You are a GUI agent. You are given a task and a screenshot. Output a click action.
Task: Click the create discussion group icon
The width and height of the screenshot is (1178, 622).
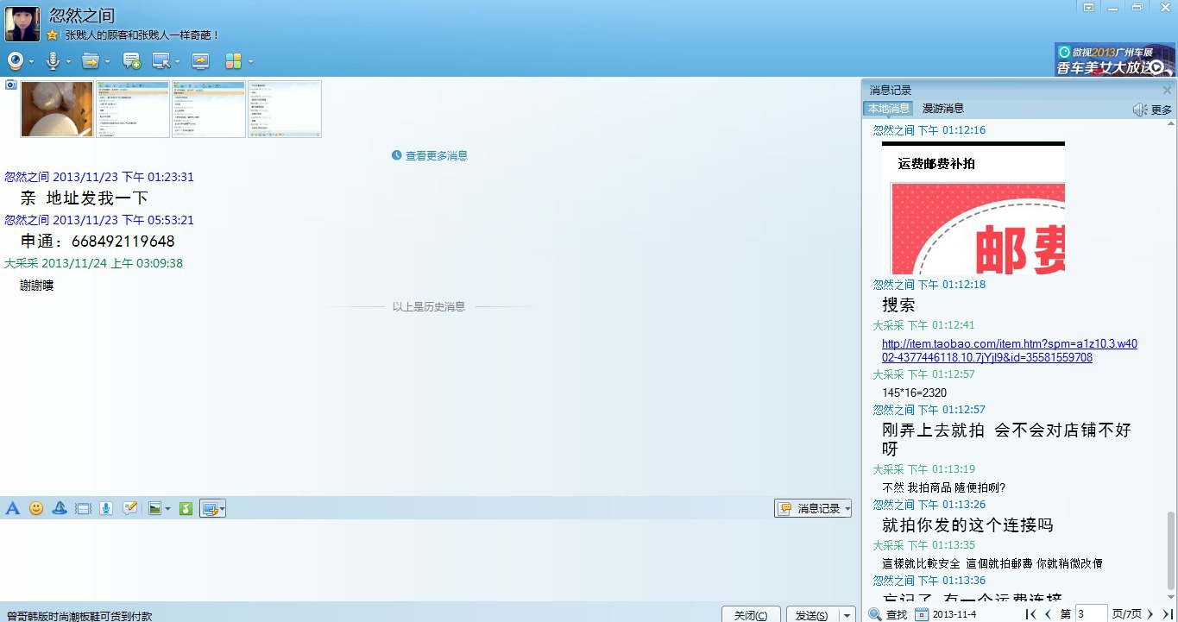coord(131,61)
